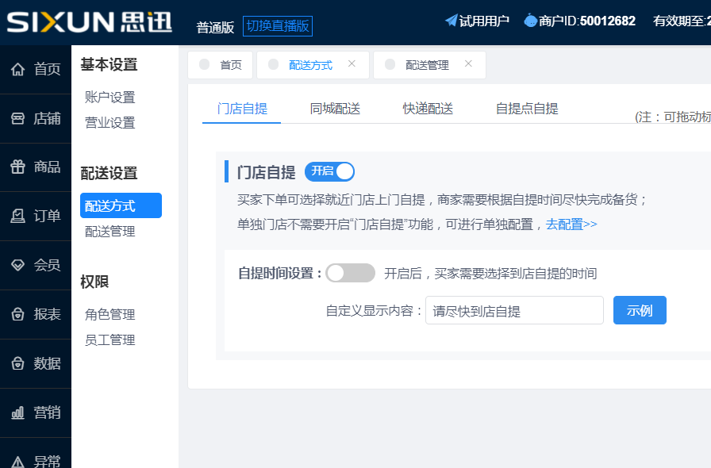The height and width of the screenshot is (468, 711).
Task: Close the 配送管理 tab
Action: point(467,64)
